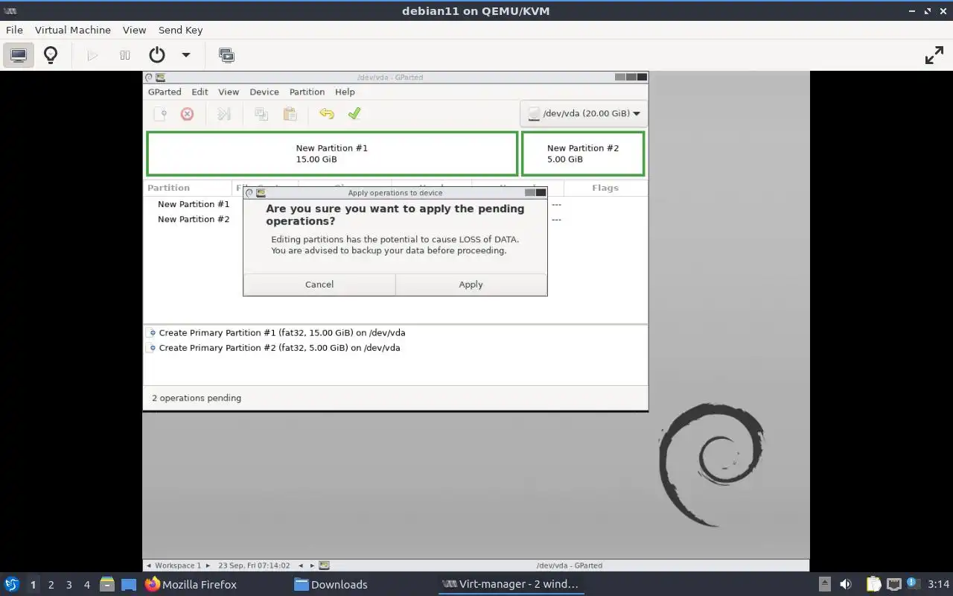The width and height of the screenshot is (953, 596).
Task: Switch to workspace 2 in pager
Action: (51, 585)
